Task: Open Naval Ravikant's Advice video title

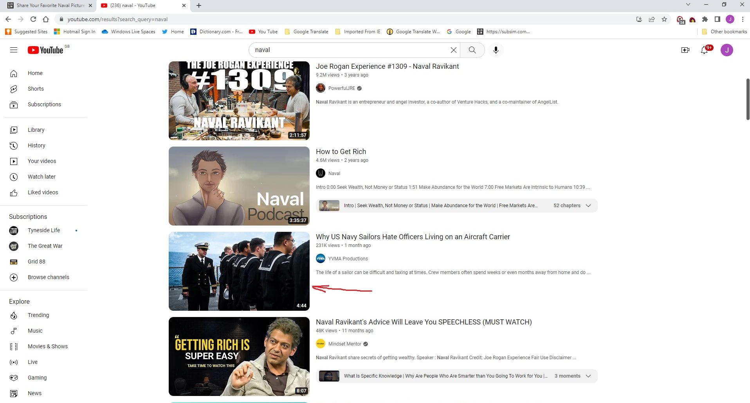Action: (x=424, y=322)
